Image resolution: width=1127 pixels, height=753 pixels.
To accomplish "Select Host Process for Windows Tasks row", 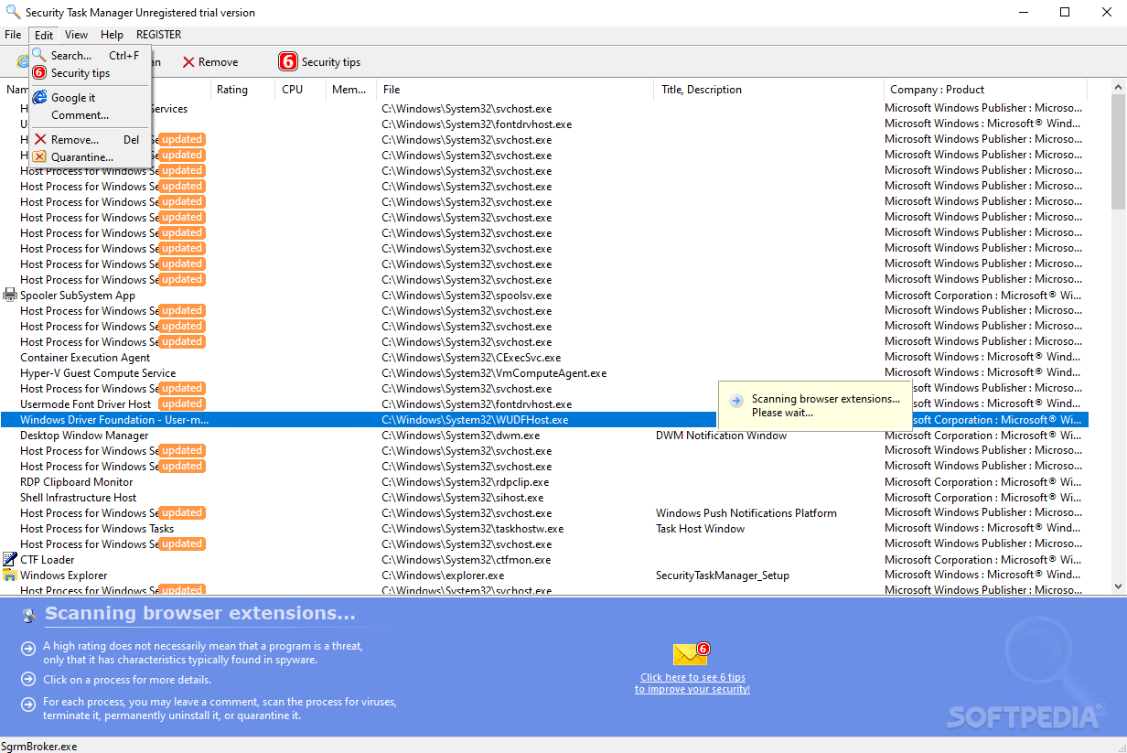I will (544, 529).
